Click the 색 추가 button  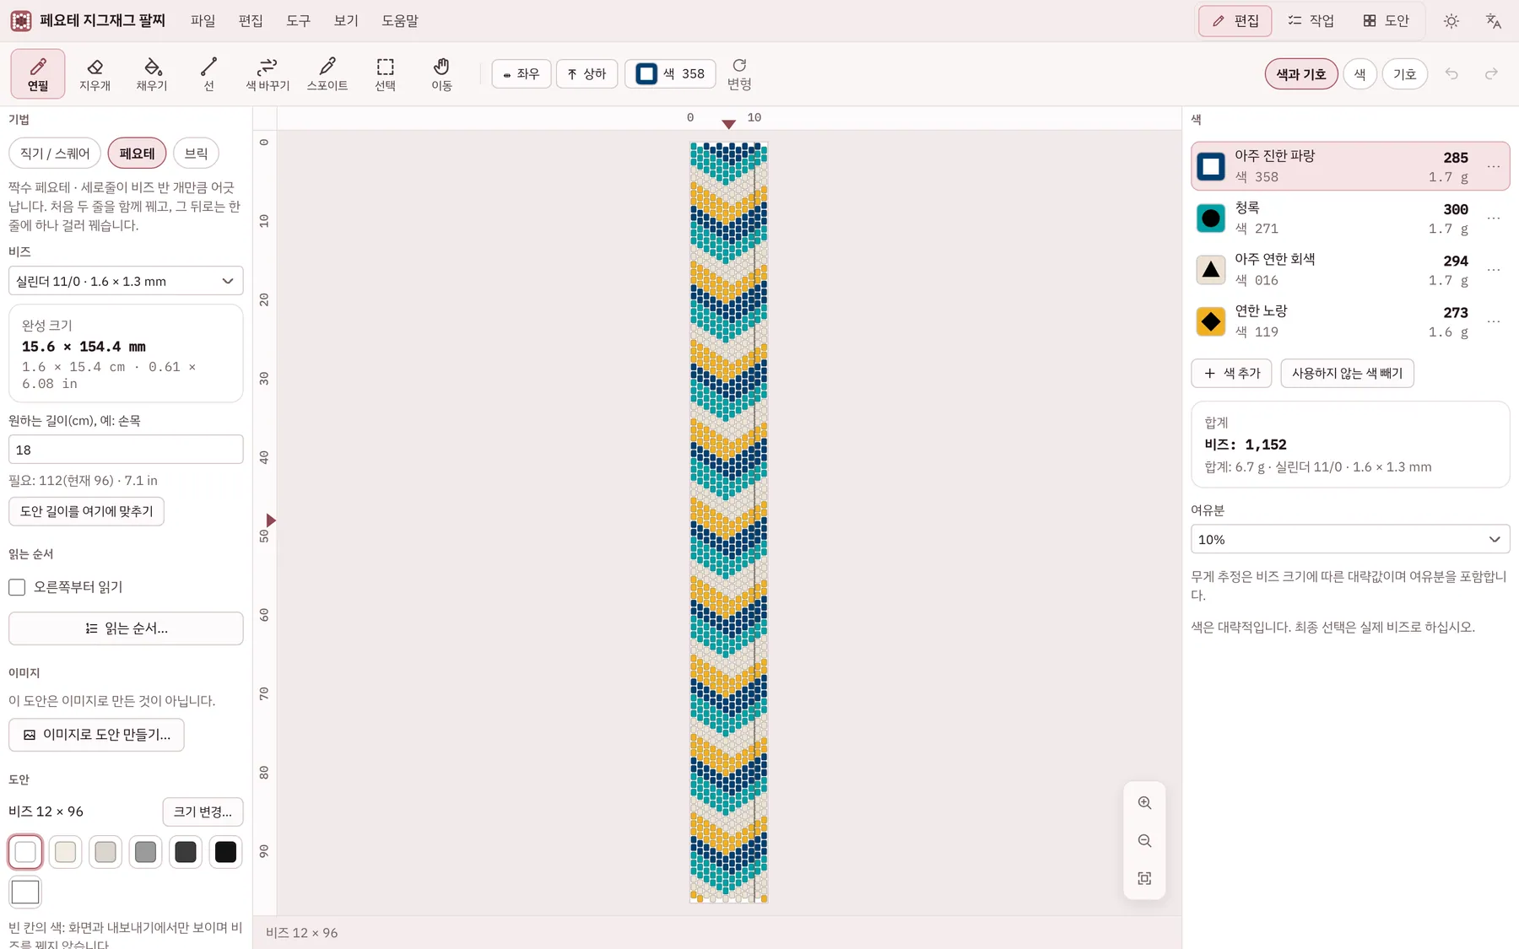pyautogui.click(x=1231, y=373)
